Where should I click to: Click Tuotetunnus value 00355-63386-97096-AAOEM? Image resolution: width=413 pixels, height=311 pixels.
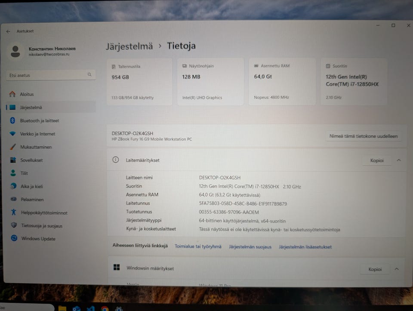[x=228, y=212]
